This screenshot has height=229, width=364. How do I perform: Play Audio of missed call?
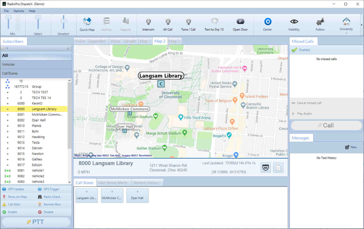(302, 114)
